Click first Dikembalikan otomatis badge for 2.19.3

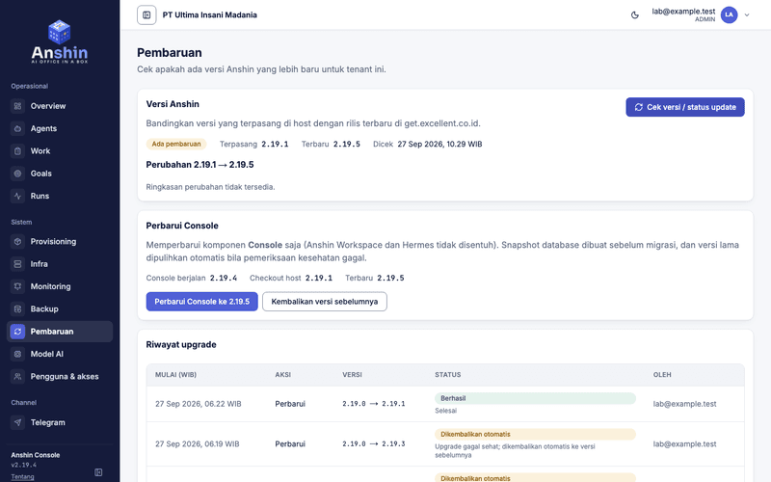[x=535, y=435]
